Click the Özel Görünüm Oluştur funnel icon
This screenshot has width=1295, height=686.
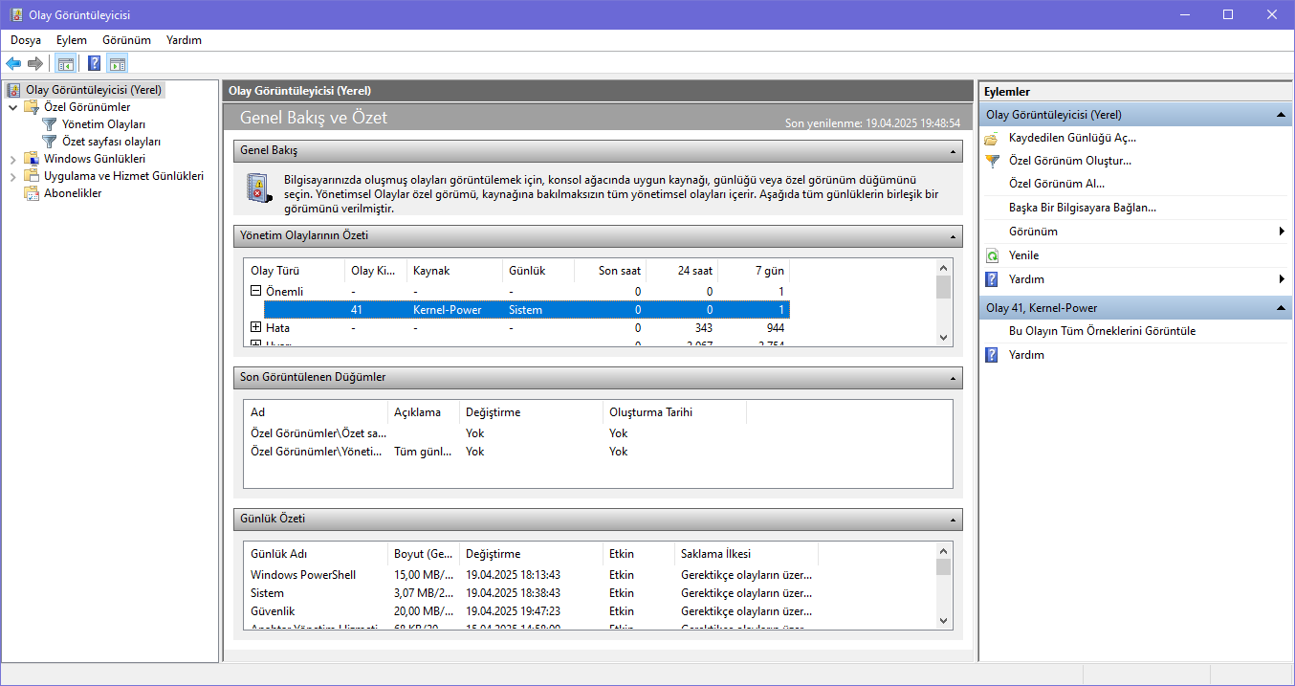(x=992, y=161)
